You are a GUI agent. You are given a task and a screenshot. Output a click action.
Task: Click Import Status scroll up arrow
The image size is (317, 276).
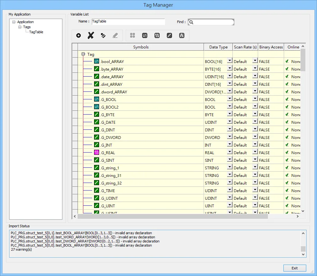(303, 233)
